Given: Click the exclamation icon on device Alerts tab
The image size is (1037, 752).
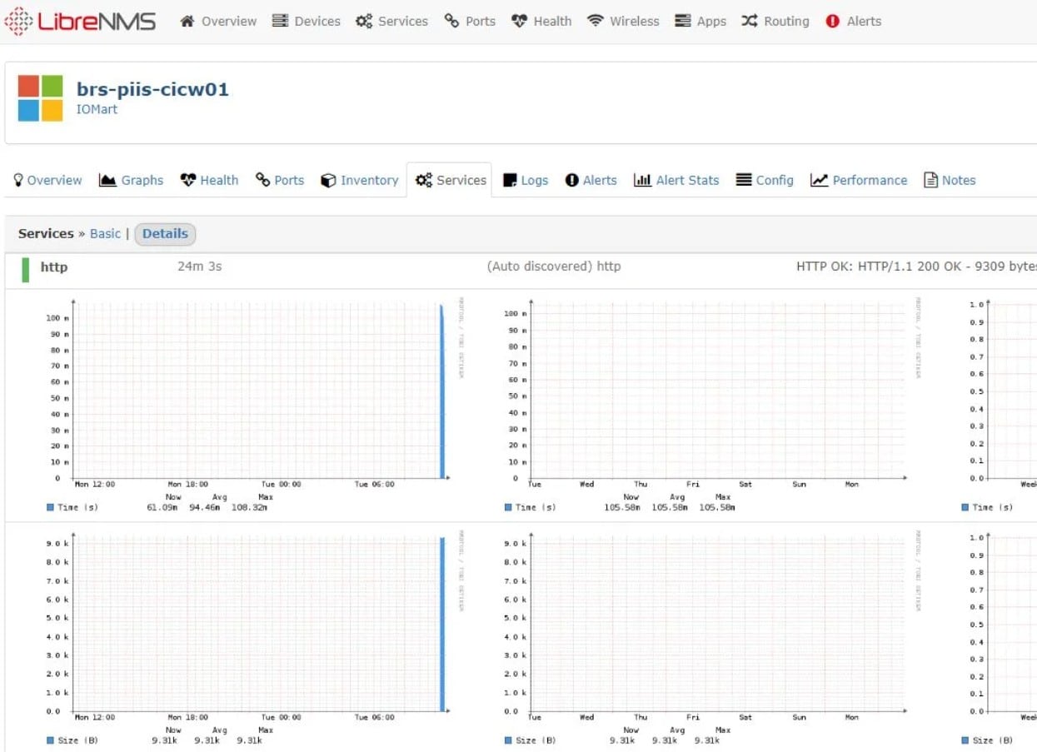Looking at the screenshot, I should (x=572, y=180).
